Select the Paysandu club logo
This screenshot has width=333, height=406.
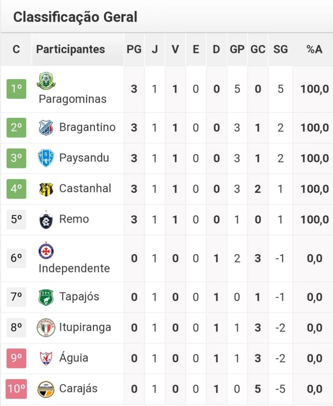click(46, 158)
